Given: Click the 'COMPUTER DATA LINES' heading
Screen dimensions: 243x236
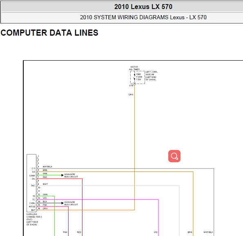Looking at the screenshot, I should [x=49, y=33].
